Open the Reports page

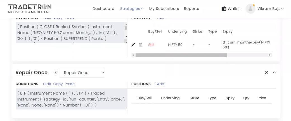191,9
